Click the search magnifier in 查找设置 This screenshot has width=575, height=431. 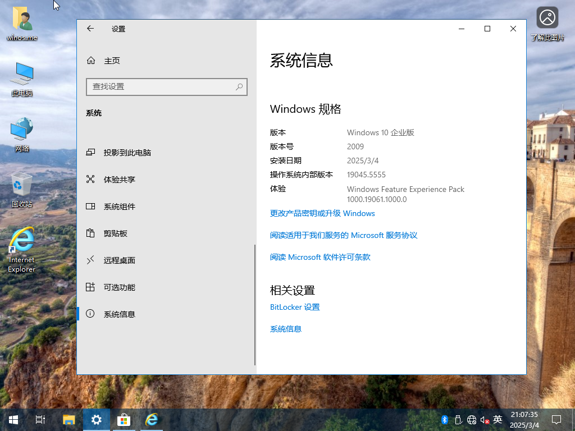point(239,87)
